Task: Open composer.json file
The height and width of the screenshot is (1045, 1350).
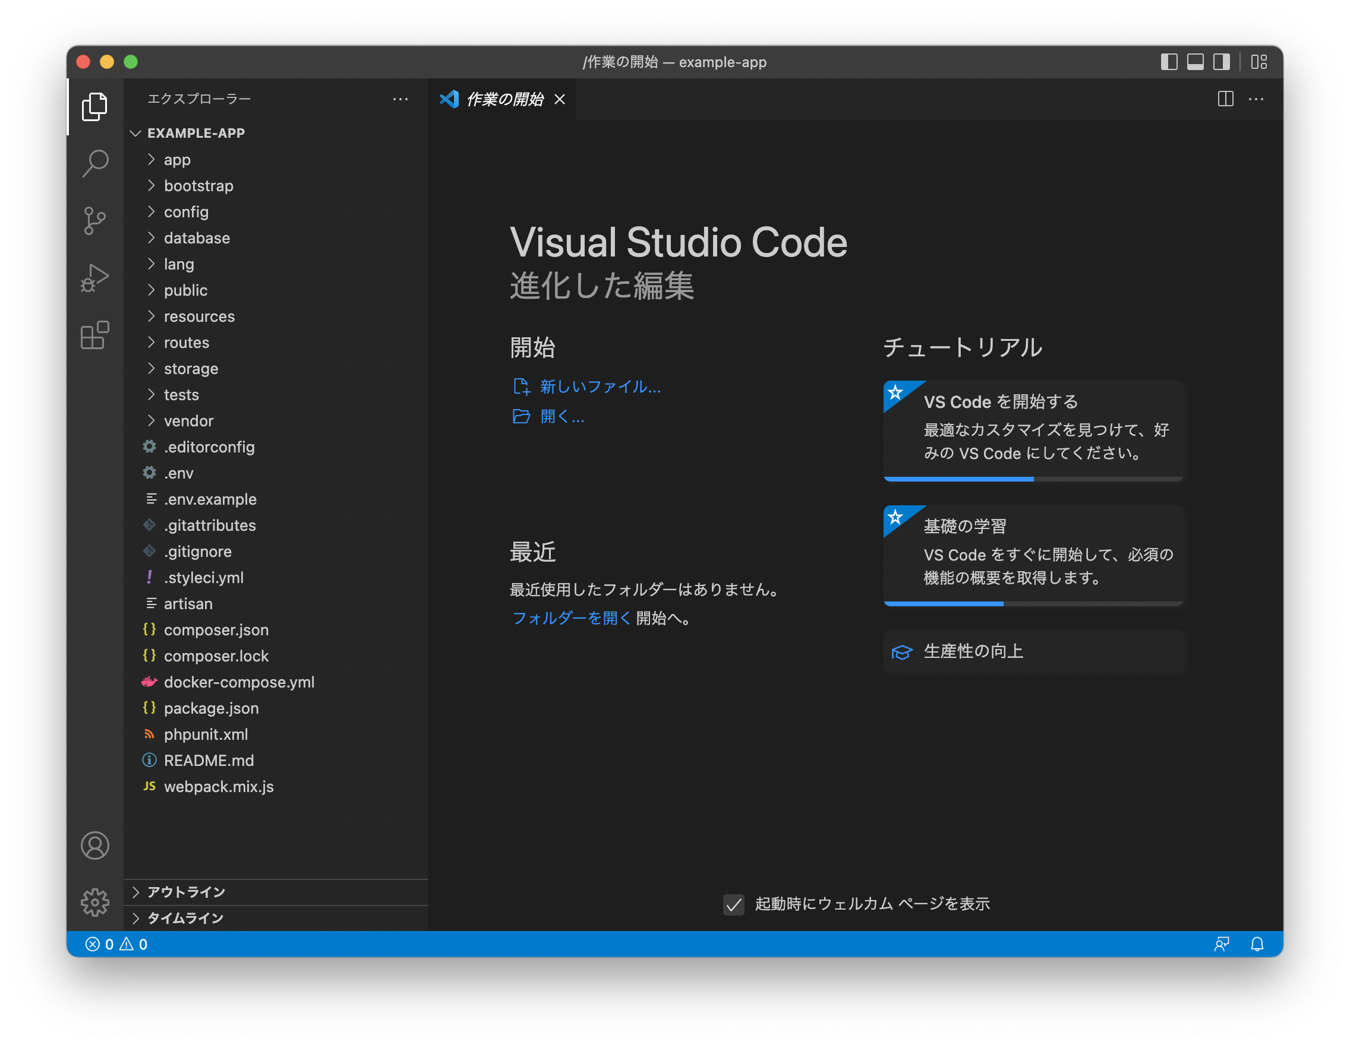Action: coord(276,630)
